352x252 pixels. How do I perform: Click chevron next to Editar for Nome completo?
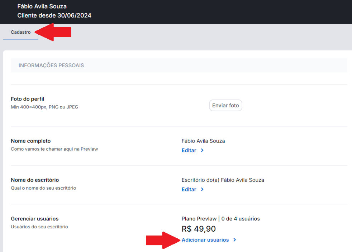click(202, 150)
